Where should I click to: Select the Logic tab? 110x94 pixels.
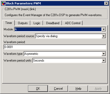tap(37, 23)
